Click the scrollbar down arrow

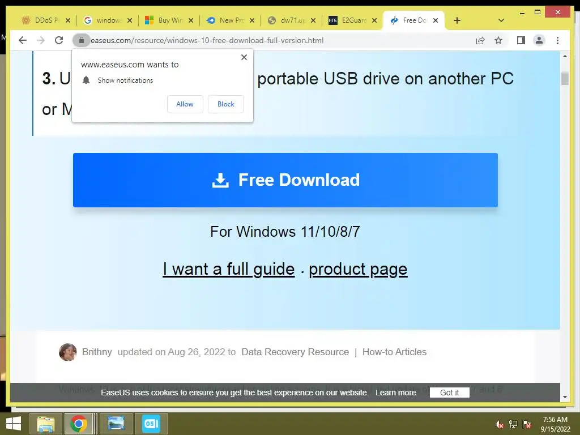click(565, 397)
